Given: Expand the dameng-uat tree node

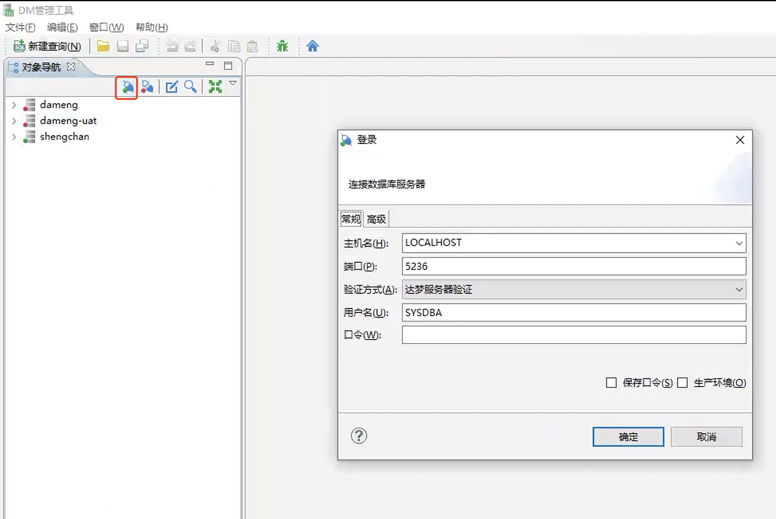Looking at the screenshot, I should coord(14,121).
